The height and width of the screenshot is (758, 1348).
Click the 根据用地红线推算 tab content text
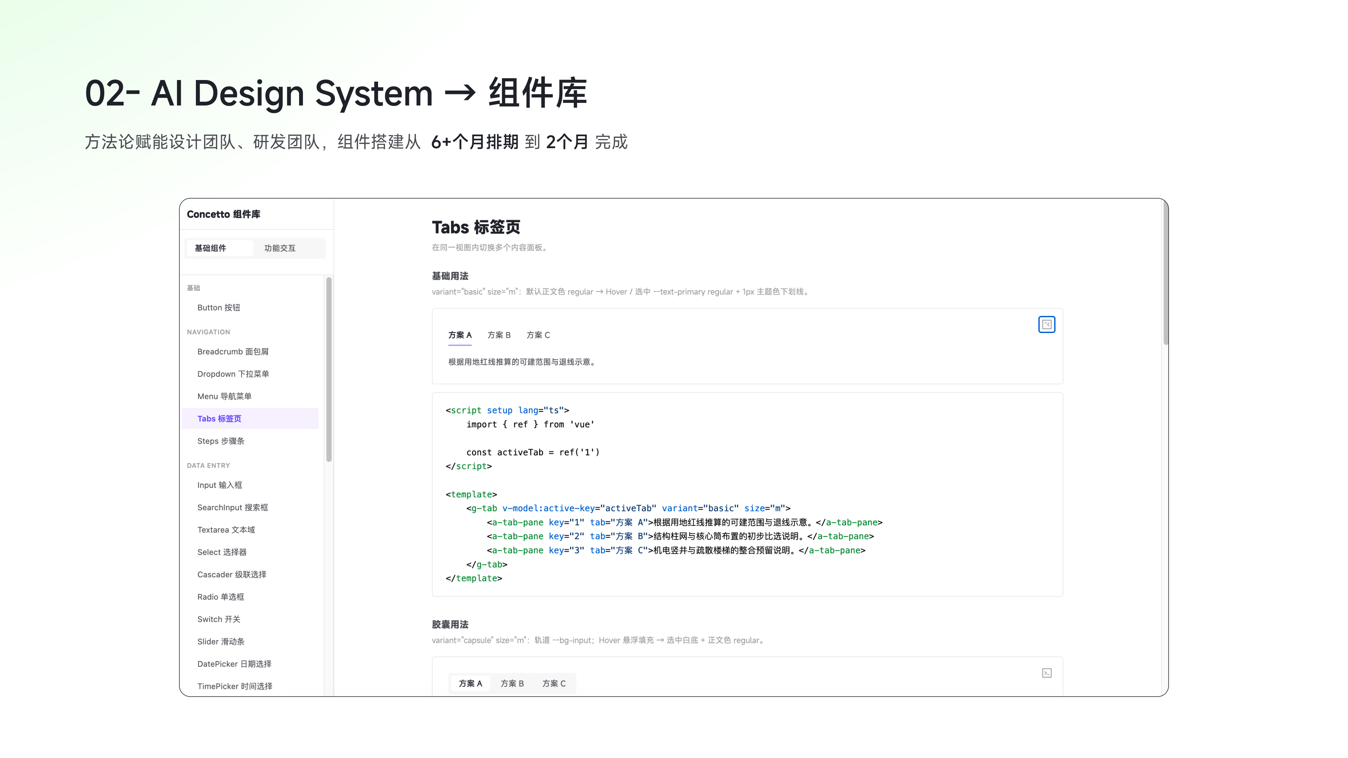[523, 362]
